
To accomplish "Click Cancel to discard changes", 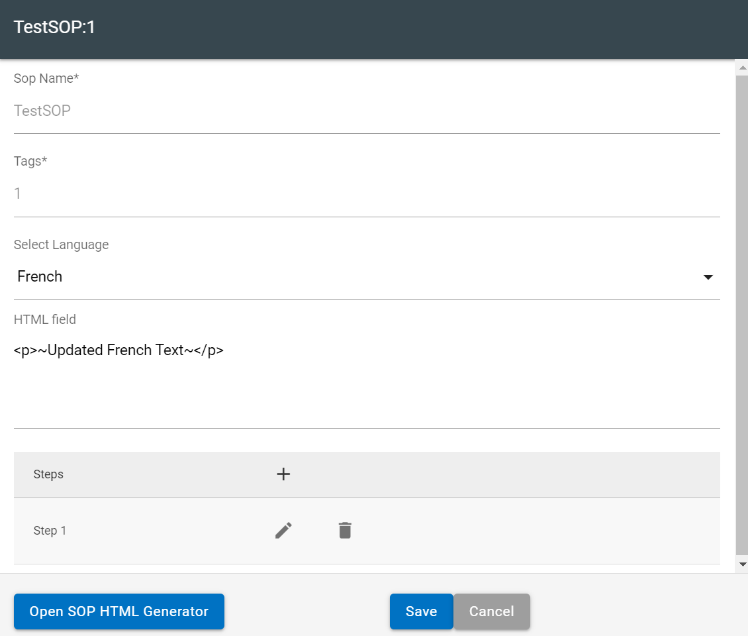I will [491, 611].
